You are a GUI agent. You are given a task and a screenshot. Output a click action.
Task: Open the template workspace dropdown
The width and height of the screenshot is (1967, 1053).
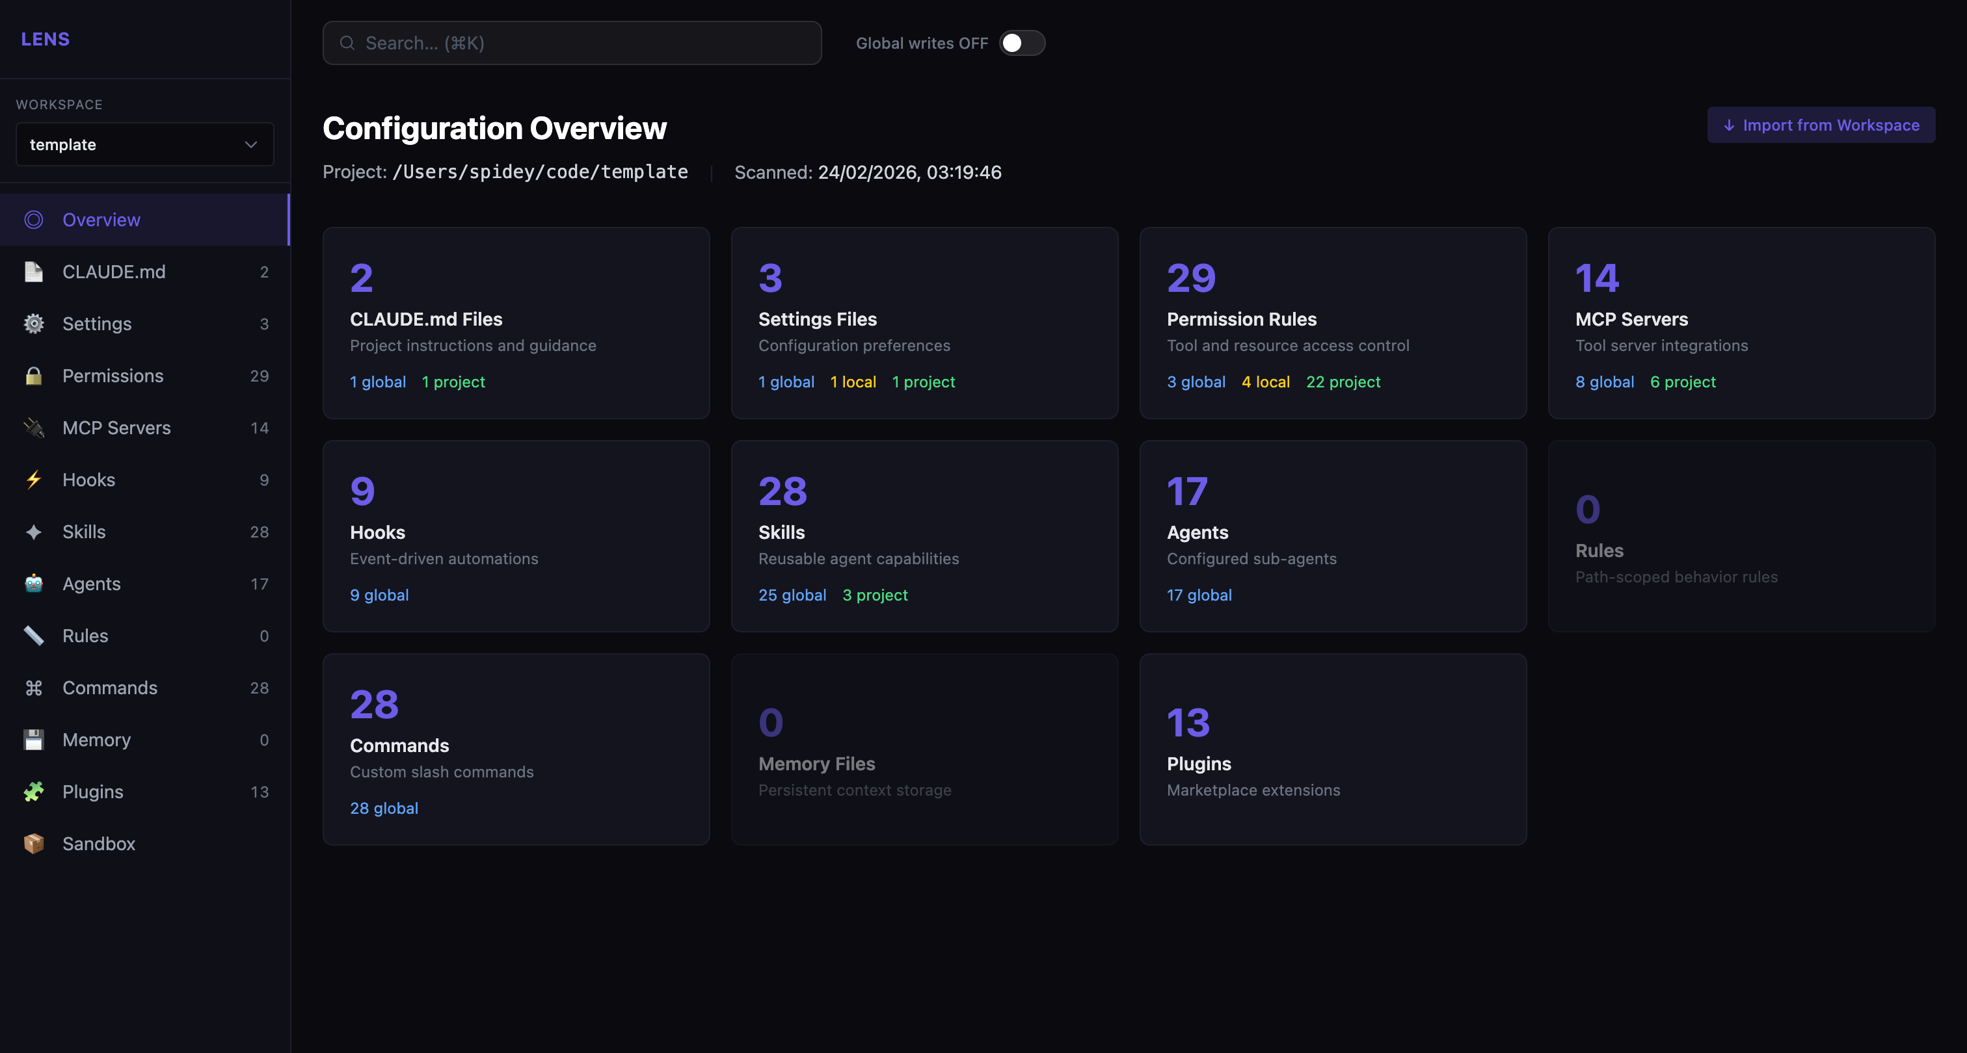[x=144, y=144]
